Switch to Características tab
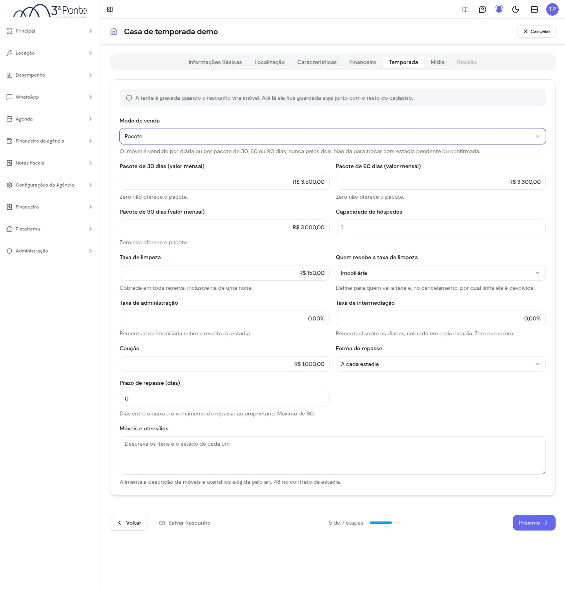The width and height of the screenshot is (565, 589). coord(317,62)
